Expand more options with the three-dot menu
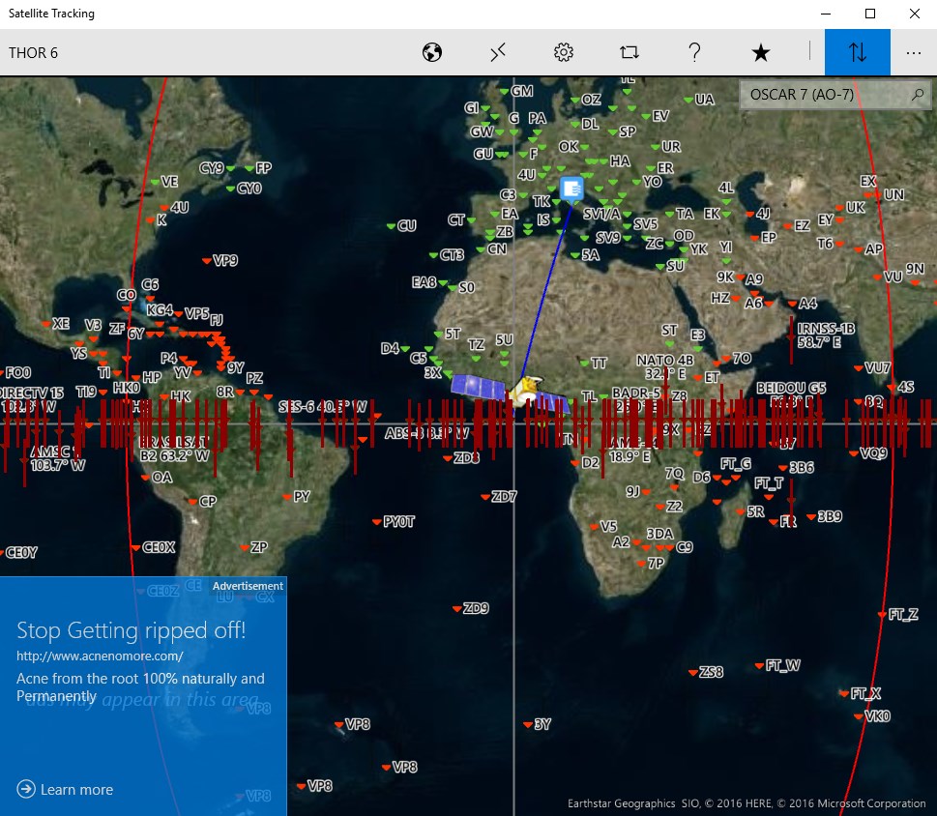The width and height of the screenshot is (937, 816). 914,52
